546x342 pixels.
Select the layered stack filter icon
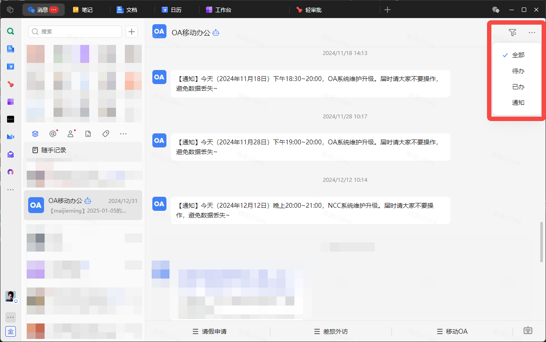35,133
